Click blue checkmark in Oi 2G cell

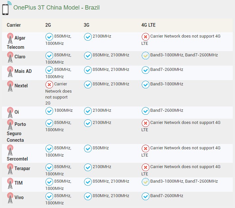pos(49,111)
